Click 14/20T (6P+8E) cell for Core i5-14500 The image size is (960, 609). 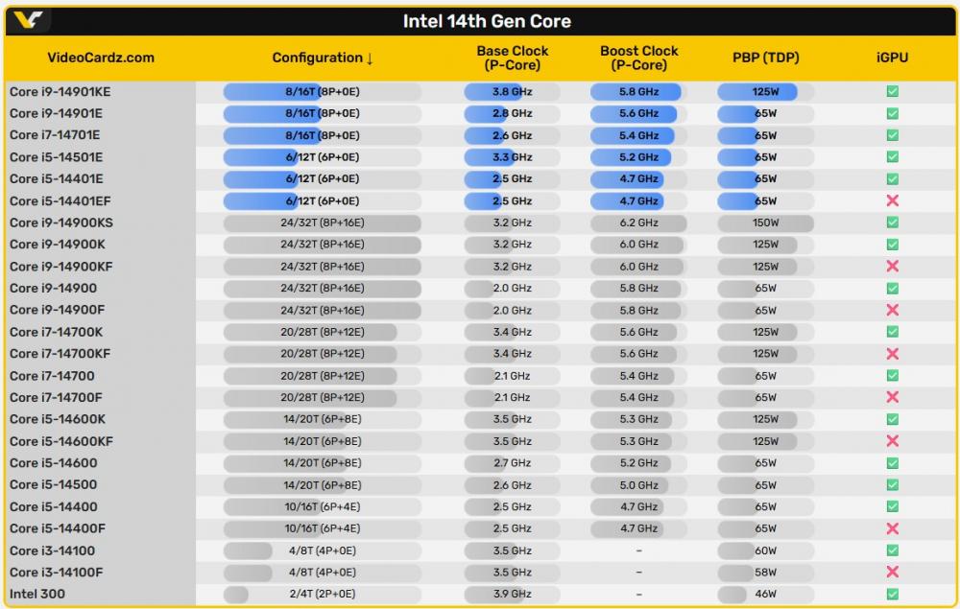(x=322, y=485)
